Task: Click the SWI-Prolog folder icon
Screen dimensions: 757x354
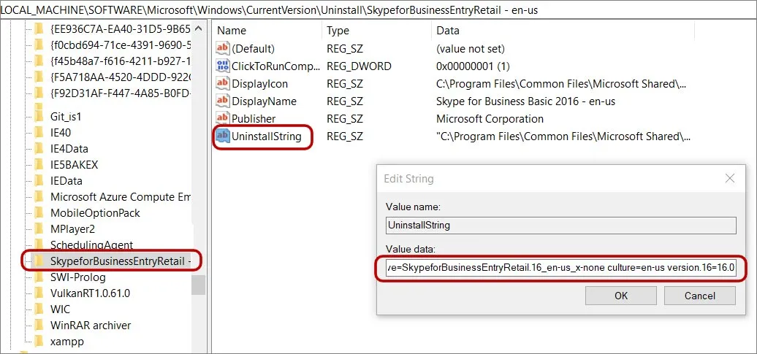Action: pyautogui.click(x=39, y=277)
